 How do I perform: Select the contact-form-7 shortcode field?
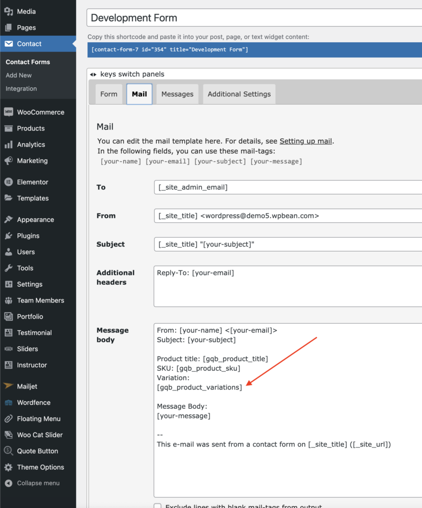[x=255, y=50]
